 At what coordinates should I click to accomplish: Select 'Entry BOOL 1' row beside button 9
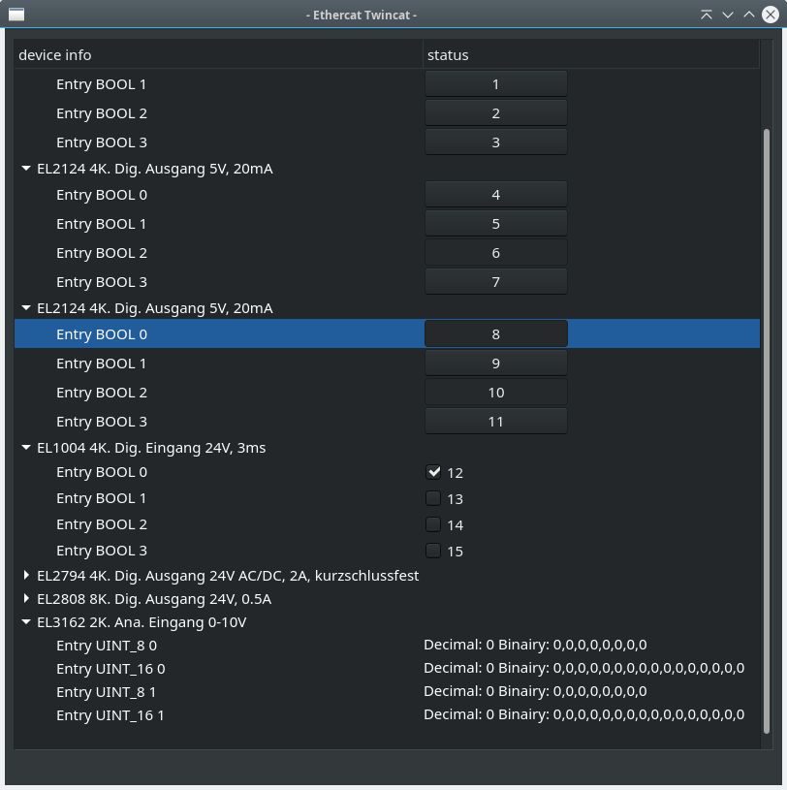click(387, 363)
